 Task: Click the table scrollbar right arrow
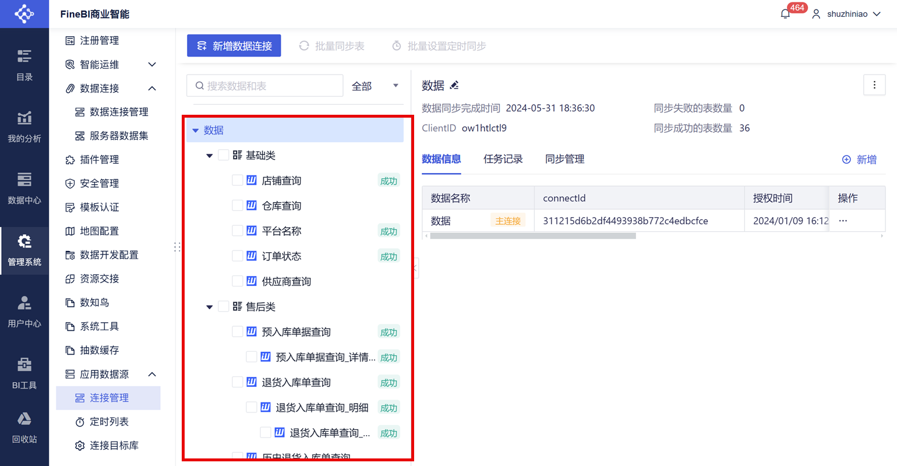[x=882, y=236]
